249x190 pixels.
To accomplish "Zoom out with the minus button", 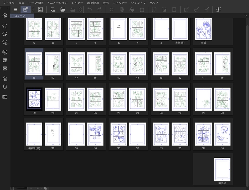I will coord(31,188).
